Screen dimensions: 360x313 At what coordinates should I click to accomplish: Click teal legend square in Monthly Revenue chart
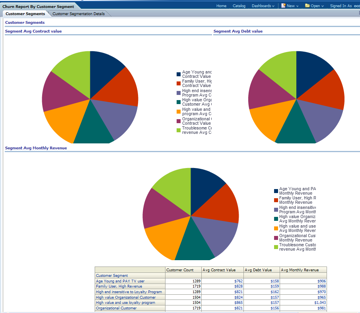pos(276,219)
